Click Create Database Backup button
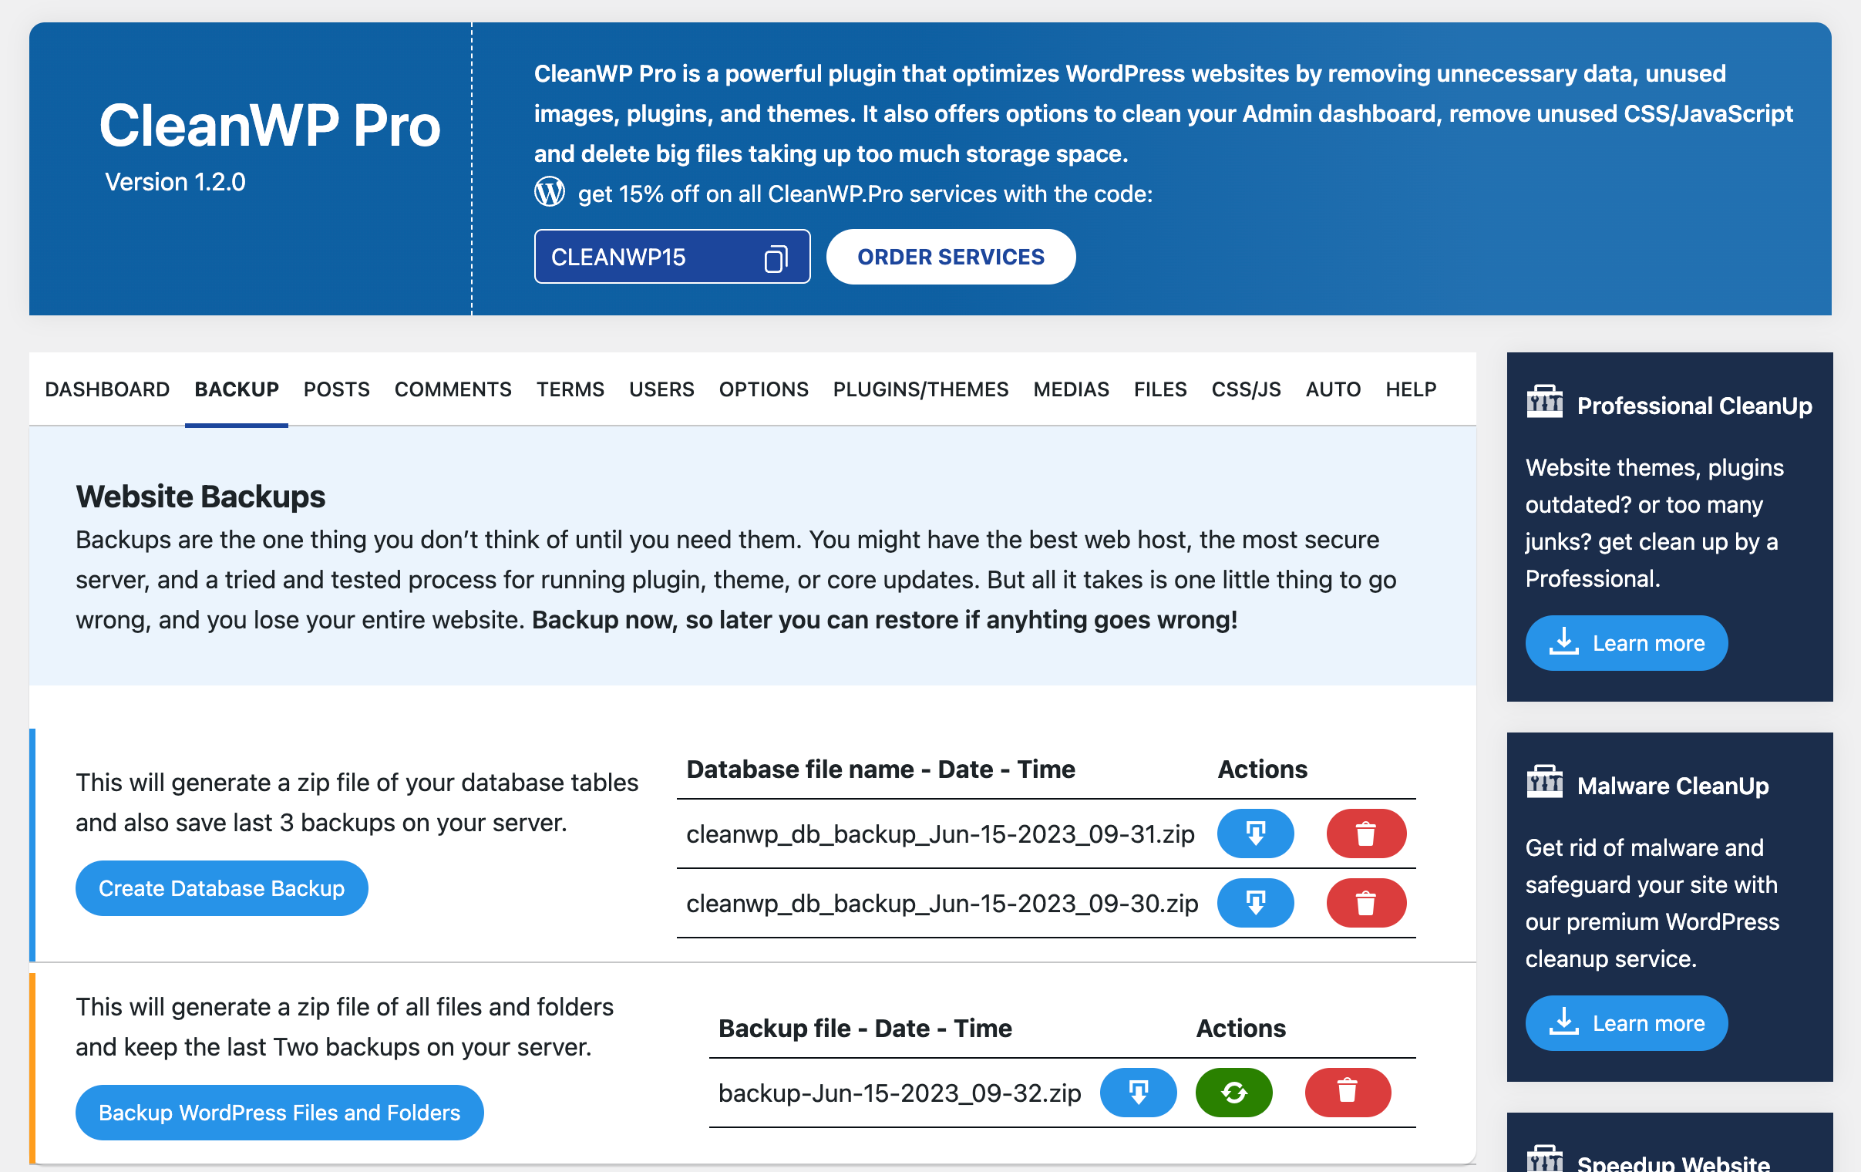The width and height of the screenshot is (1861, 1172). (x=222, y=888)
